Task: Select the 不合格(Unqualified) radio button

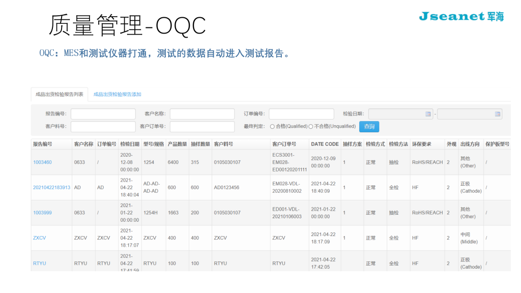Action: [x=311, y=127]
